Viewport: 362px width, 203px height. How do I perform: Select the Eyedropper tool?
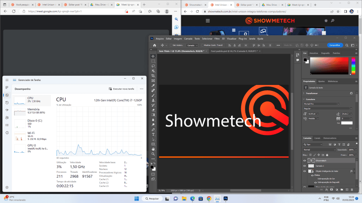(x=153, y=86)
